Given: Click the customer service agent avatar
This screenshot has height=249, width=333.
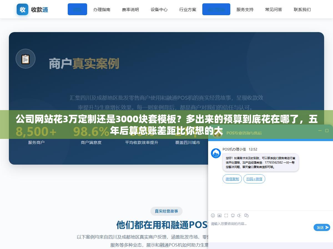Looking at the screenshot, I should click(x=216, y=153).
